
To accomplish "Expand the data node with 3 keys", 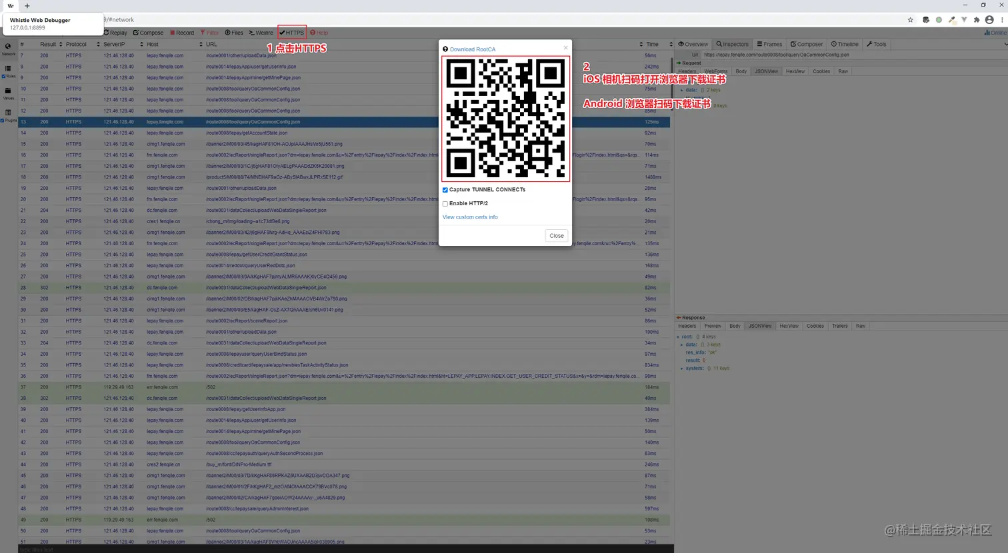I will [681, 345].
